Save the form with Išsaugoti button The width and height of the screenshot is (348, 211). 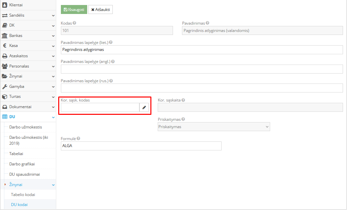click(74, 10)
